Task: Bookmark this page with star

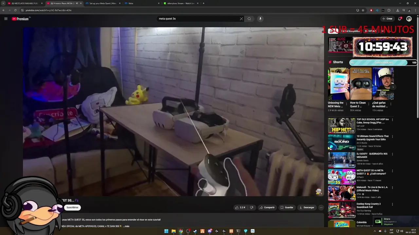Action: click(363, 10)
